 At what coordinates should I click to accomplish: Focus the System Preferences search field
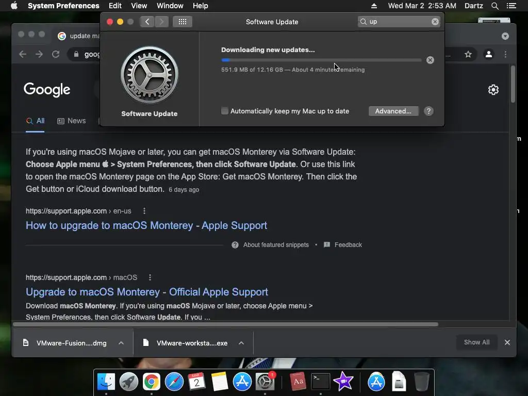(400, 22)
